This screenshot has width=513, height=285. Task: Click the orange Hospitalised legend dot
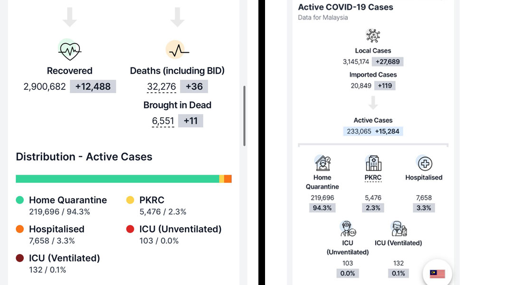(x=20, y=229)
